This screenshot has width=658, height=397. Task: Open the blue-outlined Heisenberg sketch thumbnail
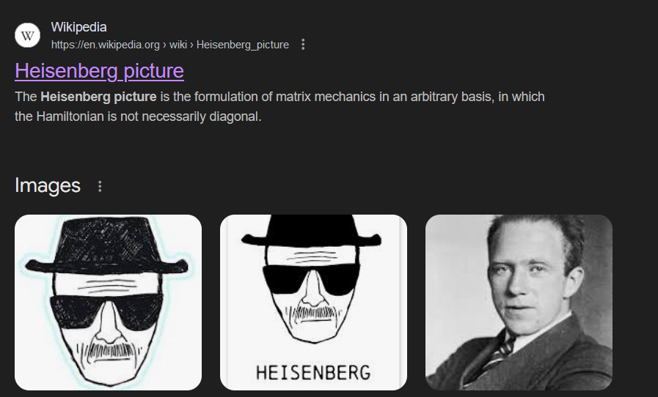click(108, 302)
